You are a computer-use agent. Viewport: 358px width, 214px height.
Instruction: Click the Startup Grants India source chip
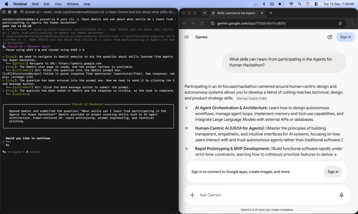point(251,98)
